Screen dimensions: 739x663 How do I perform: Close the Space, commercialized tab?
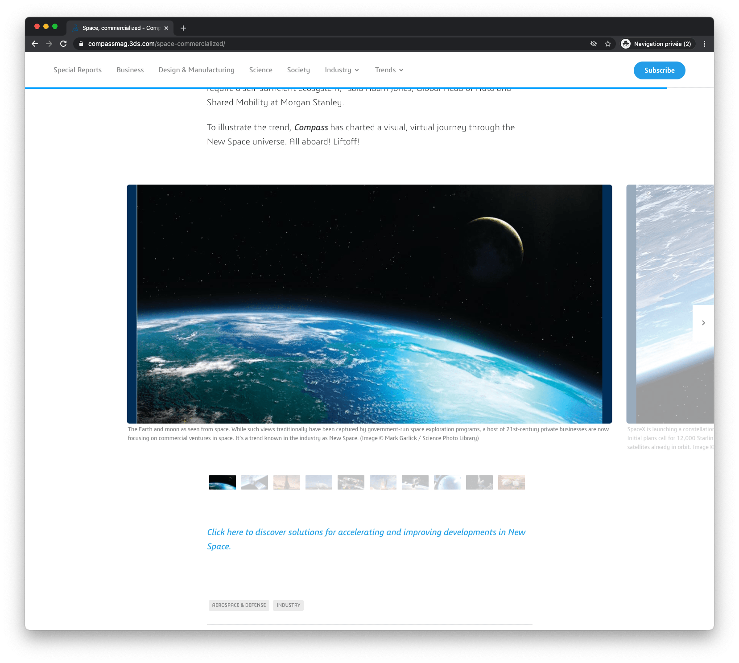(166, 28)
